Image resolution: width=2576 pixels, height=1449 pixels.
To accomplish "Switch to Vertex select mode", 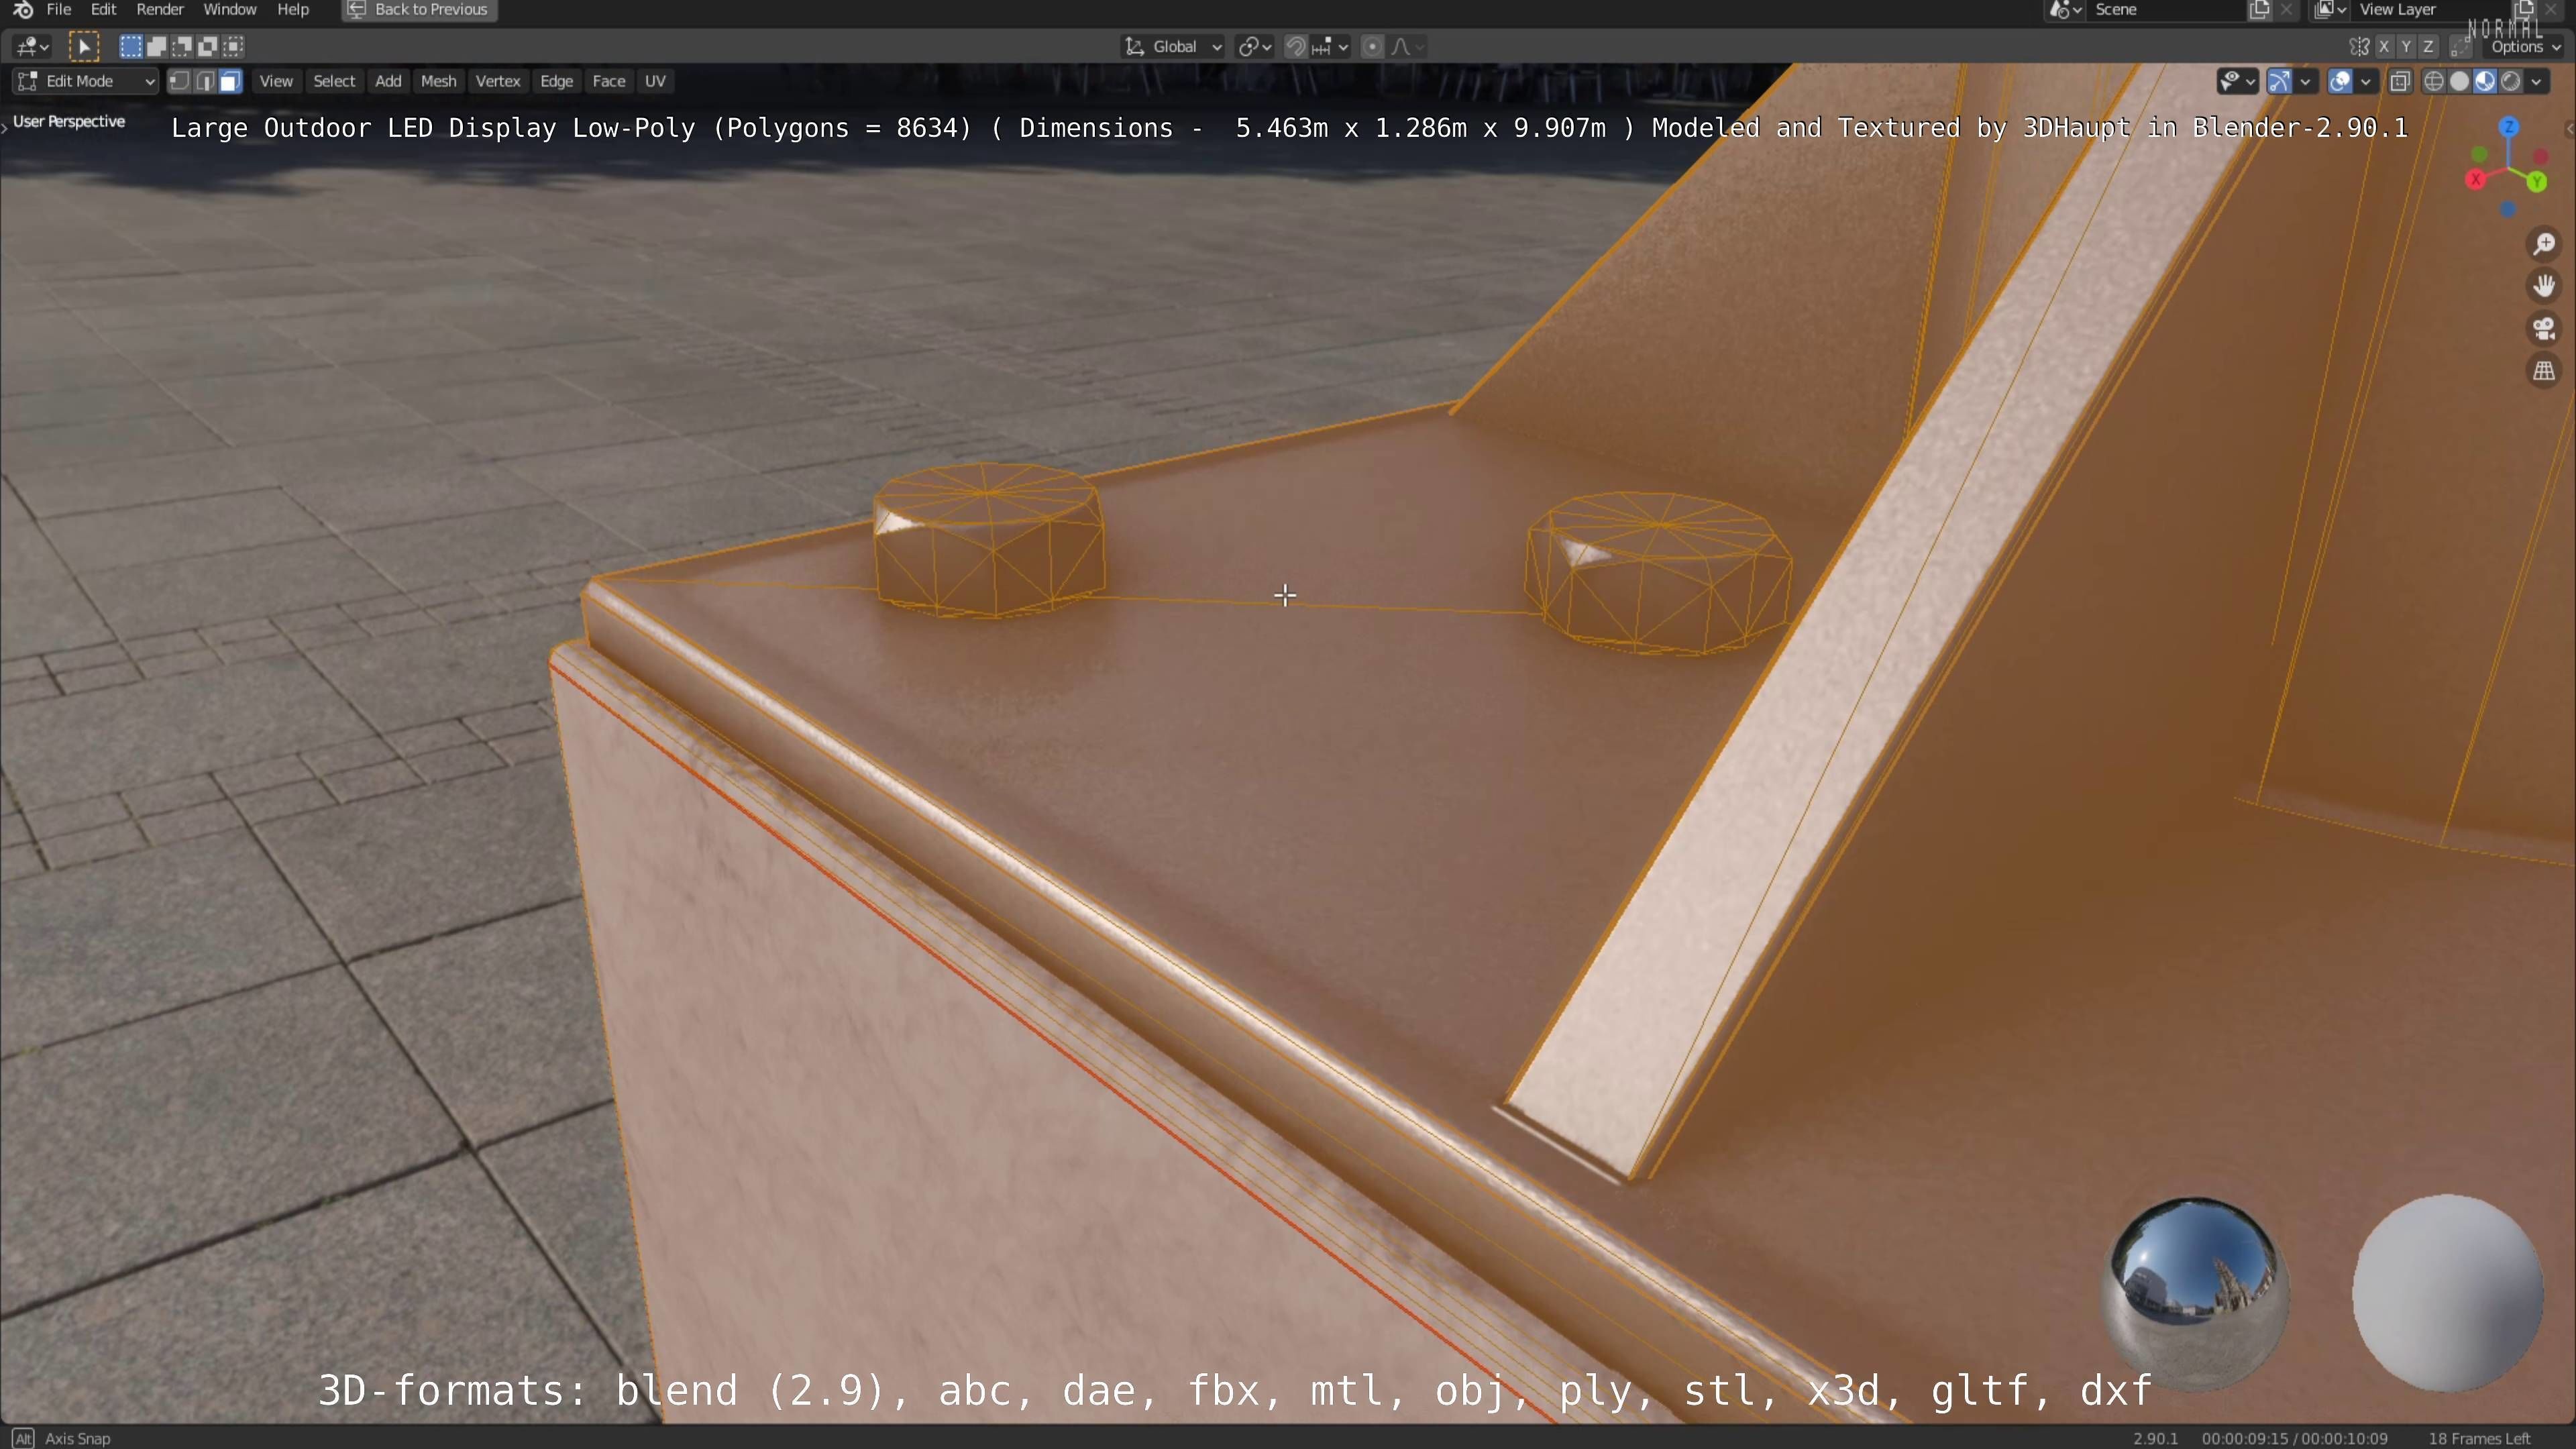I will point(179,82).
